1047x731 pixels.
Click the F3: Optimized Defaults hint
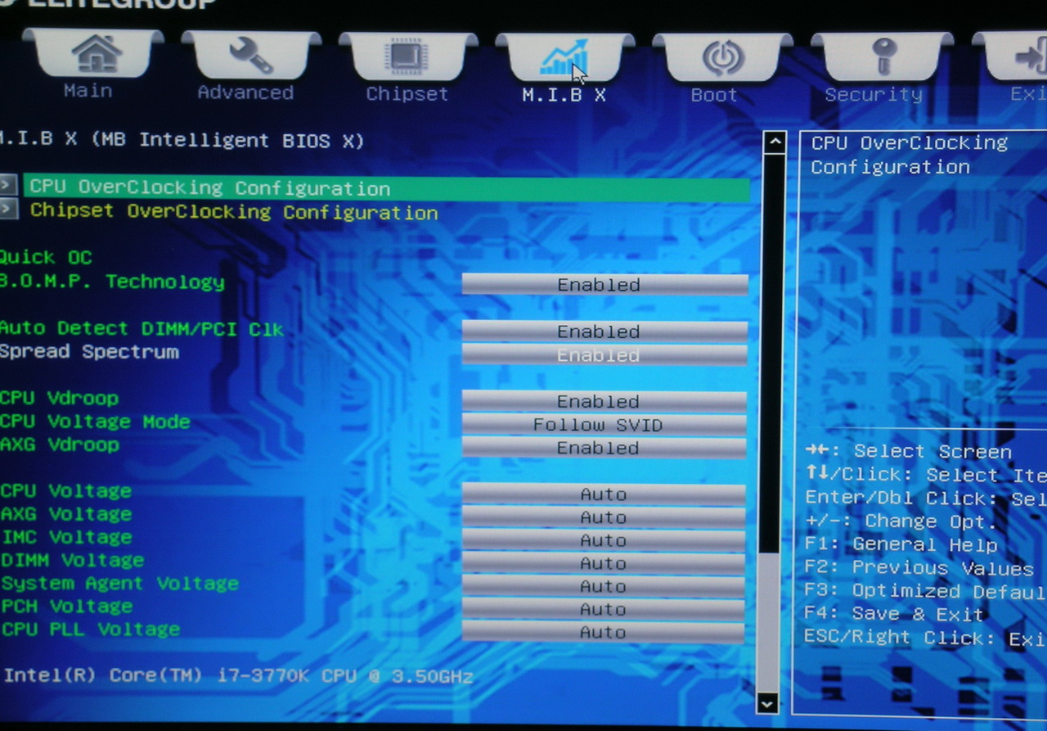point(926,591)
